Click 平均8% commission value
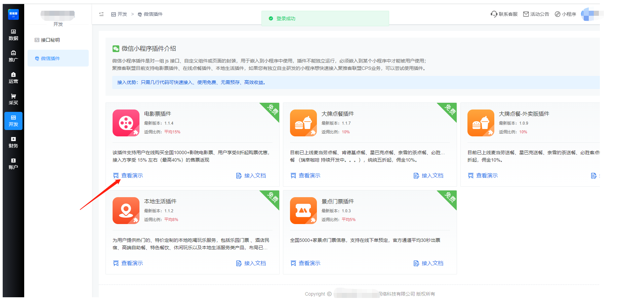 (171, 220)
